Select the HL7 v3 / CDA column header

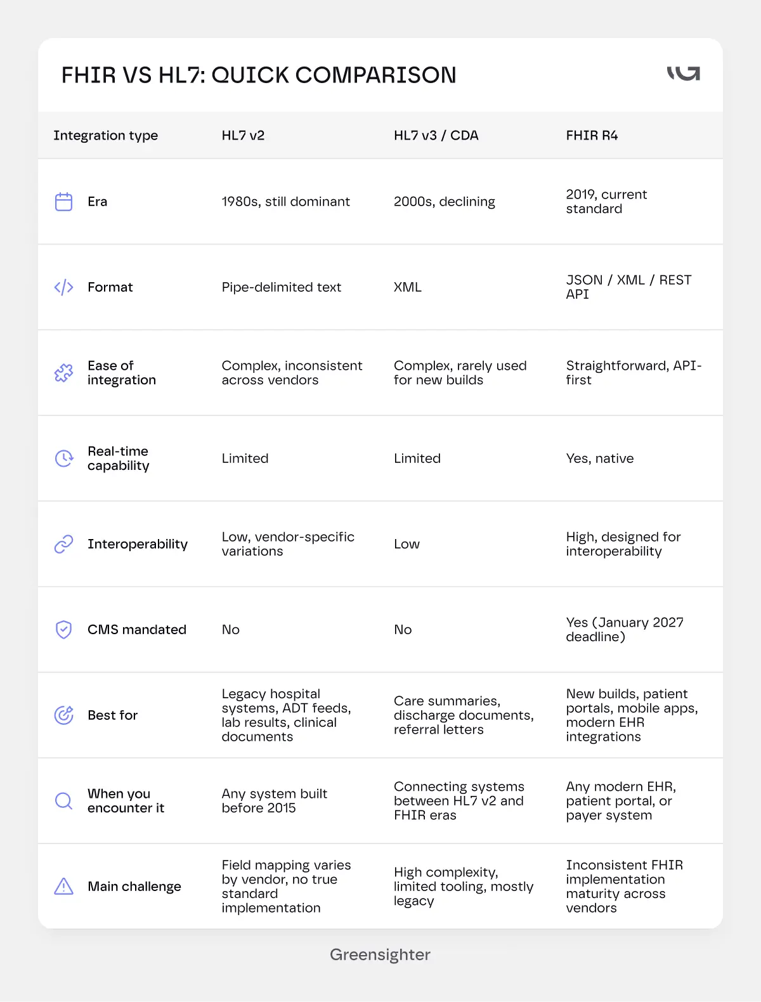[436, 136]
